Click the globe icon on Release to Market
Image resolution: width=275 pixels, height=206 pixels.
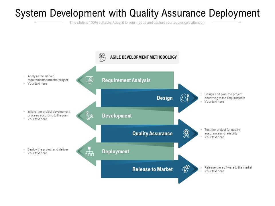coord(186,169)
